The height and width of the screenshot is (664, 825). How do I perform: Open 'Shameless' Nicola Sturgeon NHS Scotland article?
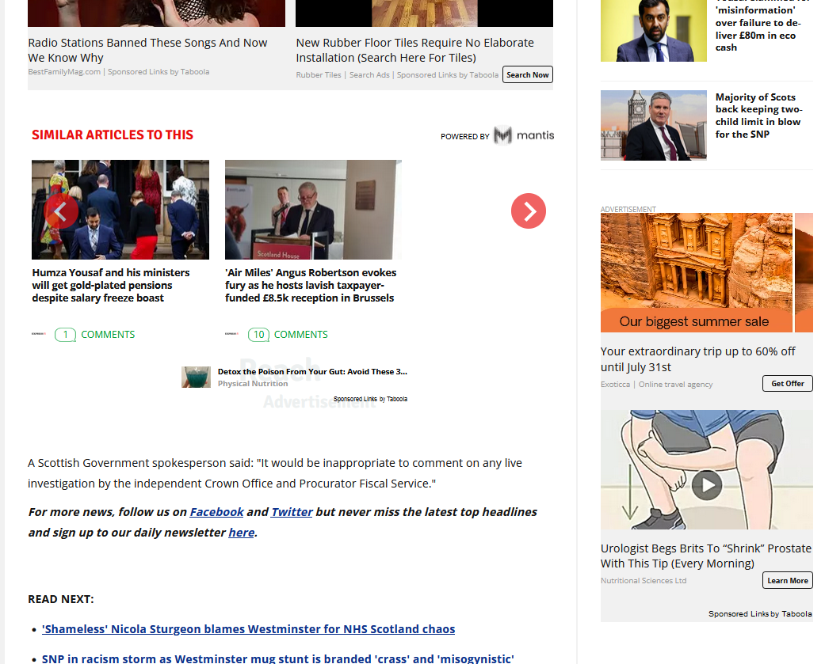(x=248, y=629)
